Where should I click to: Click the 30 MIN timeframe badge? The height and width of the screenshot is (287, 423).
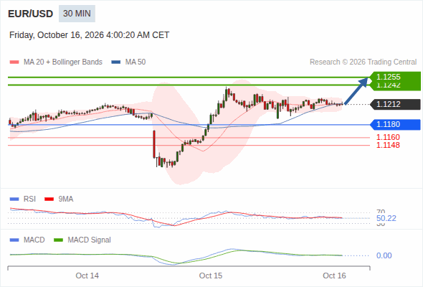click(77, 14)
